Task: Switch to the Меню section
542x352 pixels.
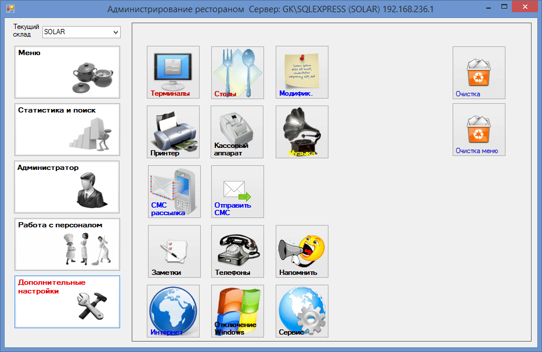Action: coord(67,72)
